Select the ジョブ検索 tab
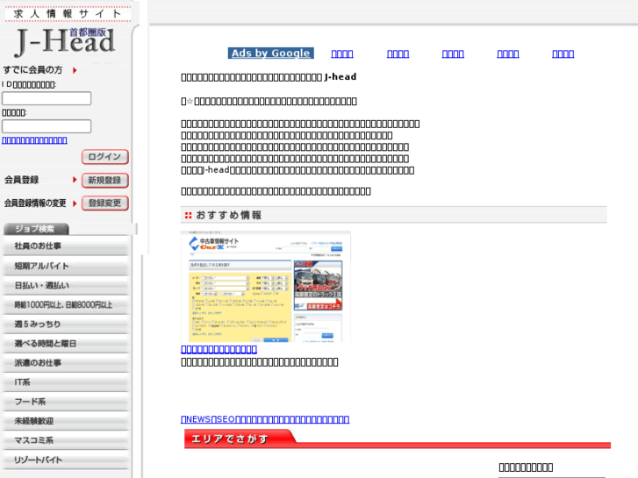This screenshot has height=478, width=638. pos(36,229)
